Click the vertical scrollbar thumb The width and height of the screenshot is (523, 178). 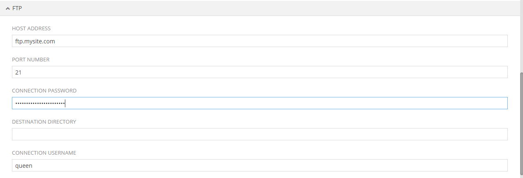[521, 123]
